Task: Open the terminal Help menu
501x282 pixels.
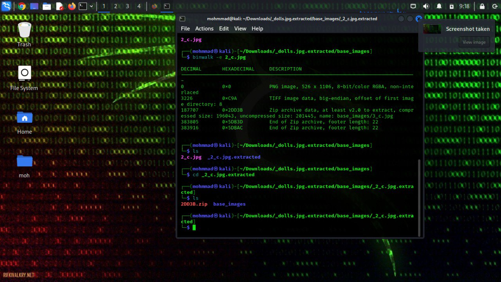Action: [x=257, y=29]
